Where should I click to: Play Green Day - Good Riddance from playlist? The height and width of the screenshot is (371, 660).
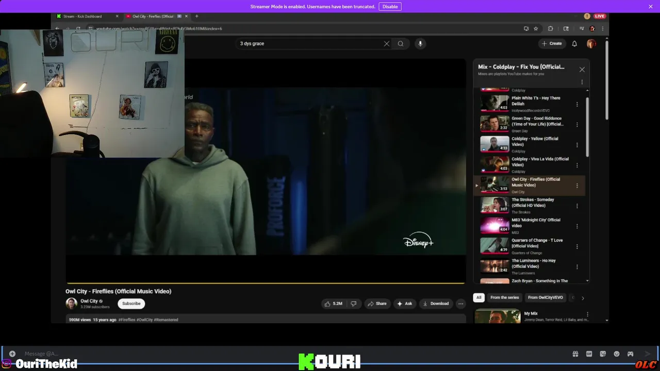530,124
